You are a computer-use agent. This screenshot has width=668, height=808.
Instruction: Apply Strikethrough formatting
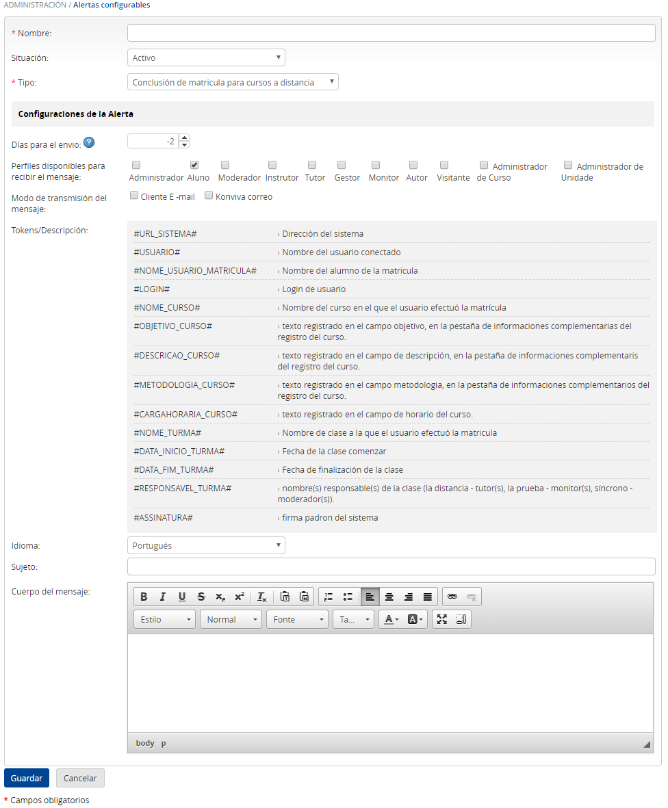[201, 597]
